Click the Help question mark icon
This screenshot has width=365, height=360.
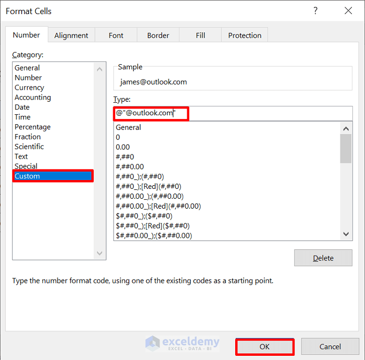[x=315, y=11]
